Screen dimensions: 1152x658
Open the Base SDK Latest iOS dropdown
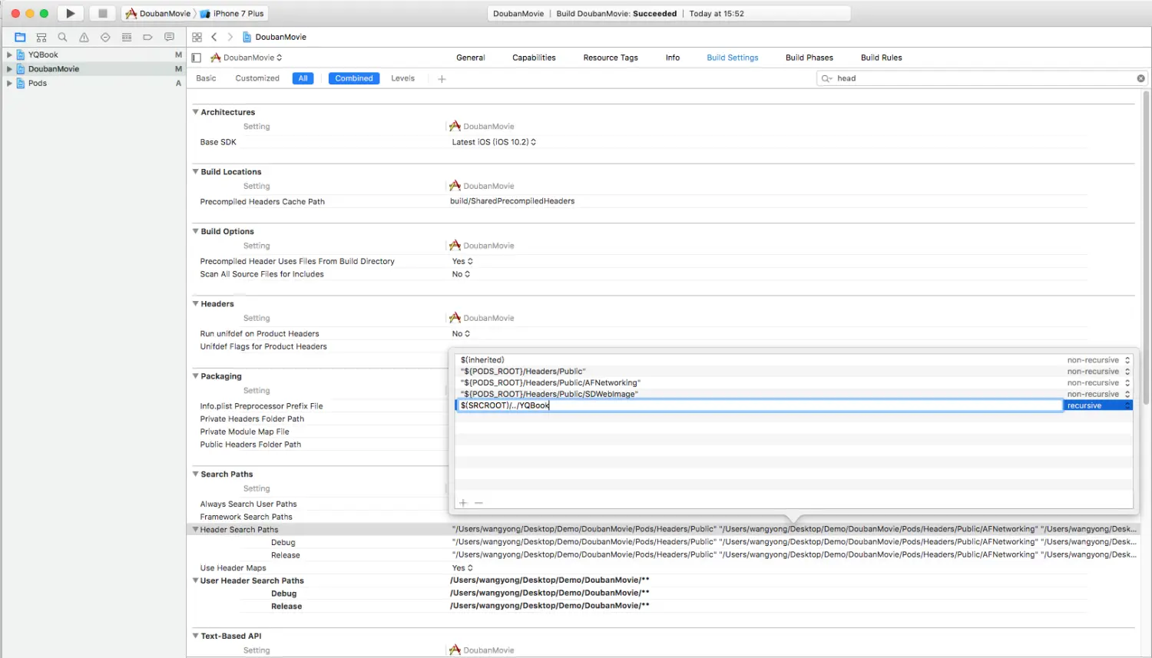[494, 142]
